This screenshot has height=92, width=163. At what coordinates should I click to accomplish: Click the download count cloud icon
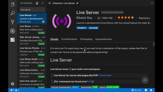pyautogui.click(x=99, y=18)
